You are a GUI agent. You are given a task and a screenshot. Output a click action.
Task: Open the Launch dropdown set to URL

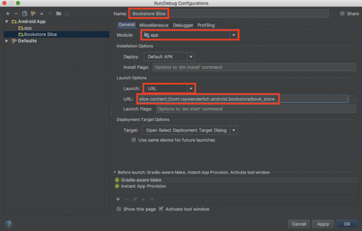170,88
